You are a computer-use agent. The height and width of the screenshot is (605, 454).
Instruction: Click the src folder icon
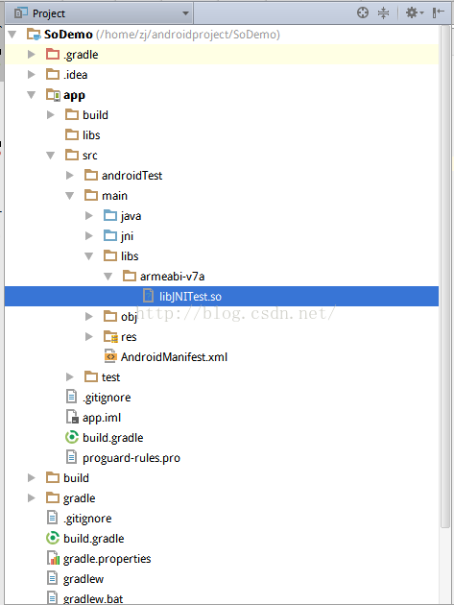tap(72, 155)
